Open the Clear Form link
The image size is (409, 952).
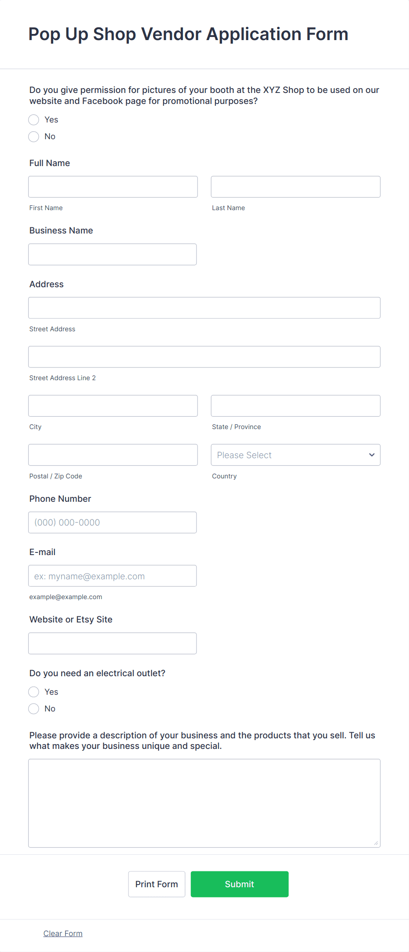(x=62, y=933)
